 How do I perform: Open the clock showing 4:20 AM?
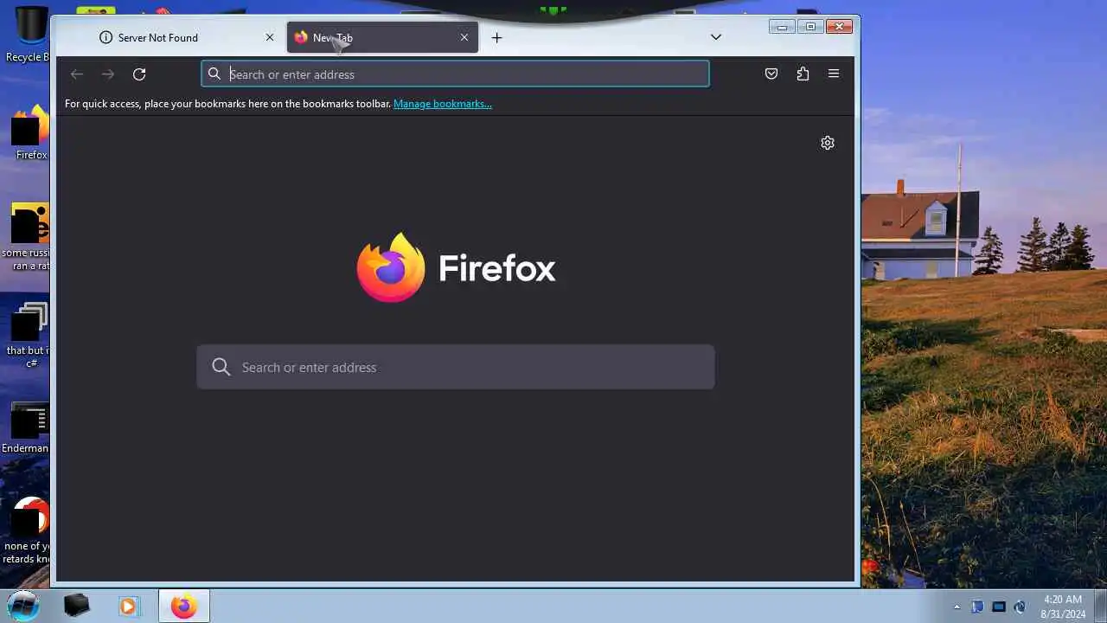(x=1063, y=607)
